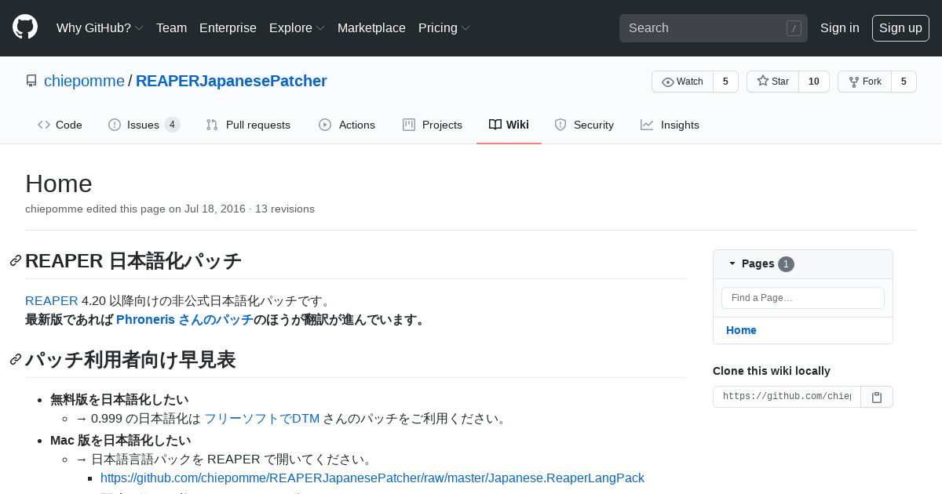View the forks count 5

click(904, 82)
